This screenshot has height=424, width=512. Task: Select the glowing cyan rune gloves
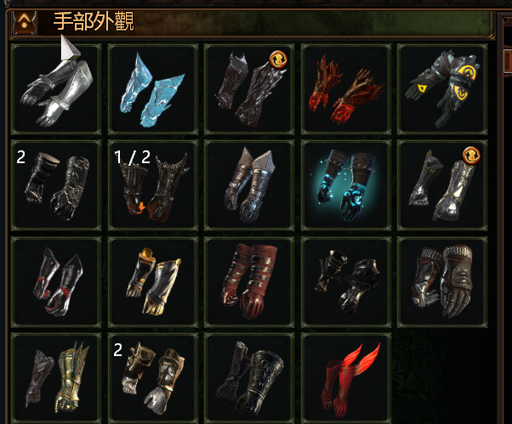[346, 185]
